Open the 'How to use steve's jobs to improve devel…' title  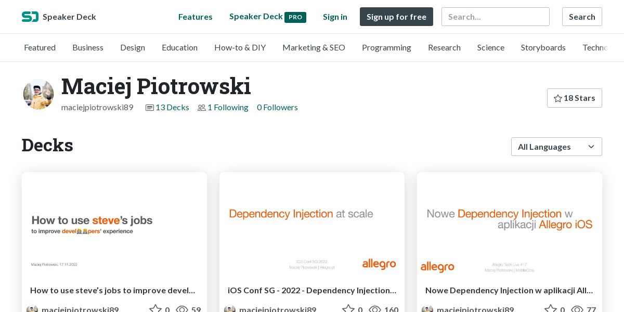[113, 290]
